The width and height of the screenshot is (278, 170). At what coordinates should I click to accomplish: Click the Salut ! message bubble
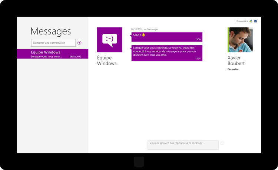pos(167,37)
